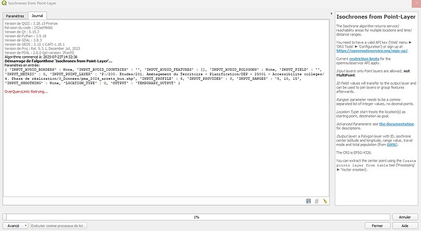Screen dimensions: 421x231
Task: Select the Journal tab
Action: pos(37,16)
